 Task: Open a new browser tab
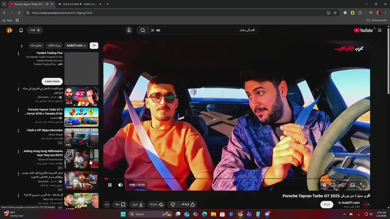[108, 4]
